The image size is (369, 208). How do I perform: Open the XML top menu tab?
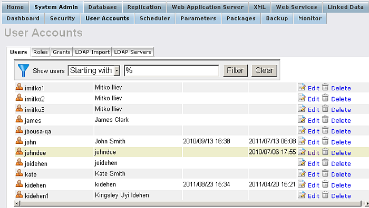click(259, 7)
